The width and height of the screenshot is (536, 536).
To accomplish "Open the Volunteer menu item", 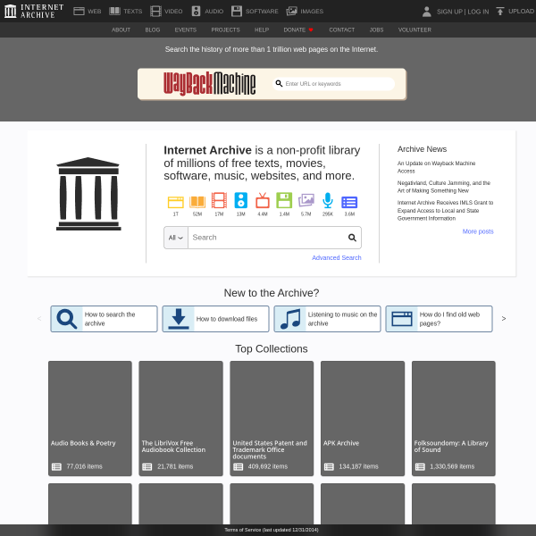I will (415, 30).
